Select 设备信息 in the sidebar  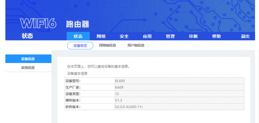point(28,59)
